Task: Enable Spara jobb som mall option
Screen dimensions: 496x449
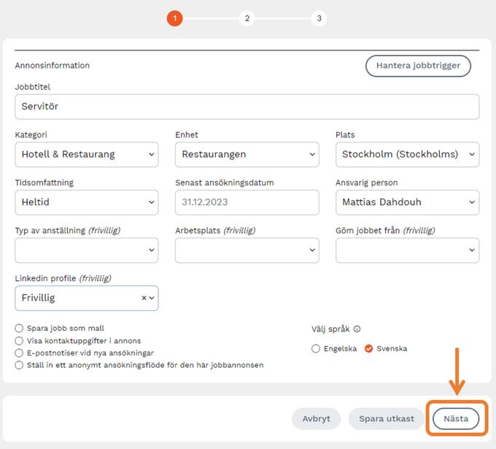Action: [19, 329]
